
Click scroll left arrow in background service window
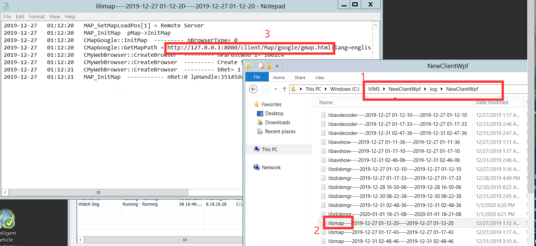[x=81, y=240]
